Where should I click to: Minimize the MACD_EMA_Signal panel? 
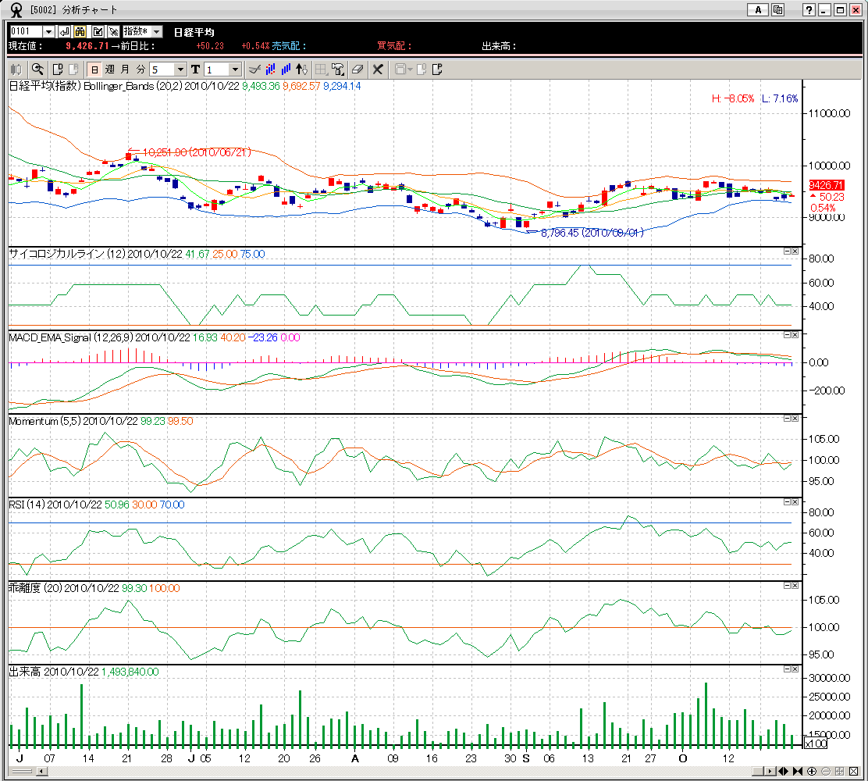[786, 334]
